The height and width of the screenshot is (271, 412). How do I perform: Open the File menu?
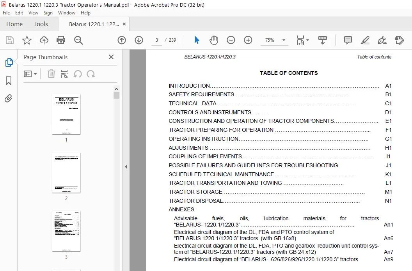click(6, 12)
